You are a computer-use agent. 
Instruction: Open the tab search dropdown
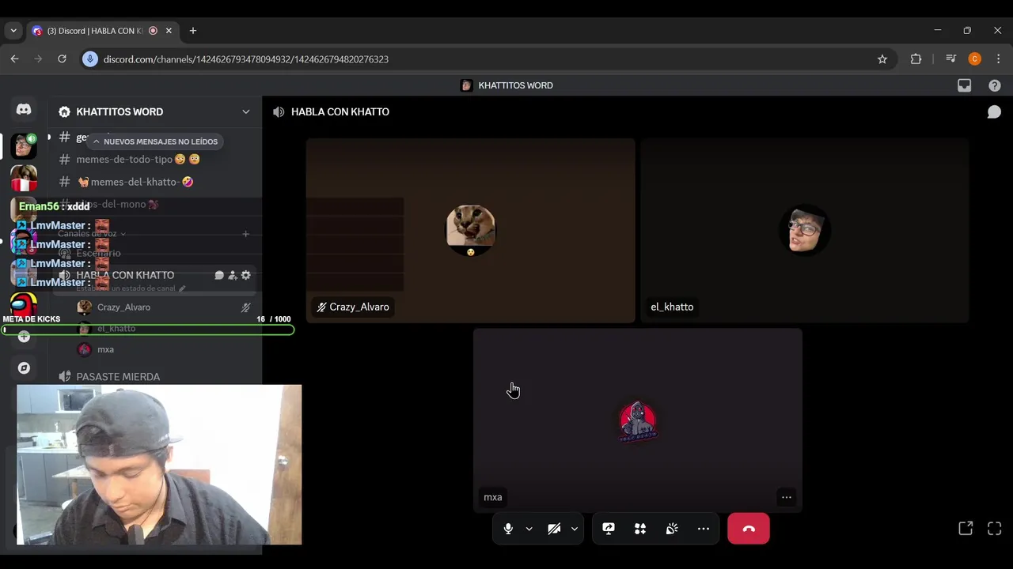(x=13, y=31)
